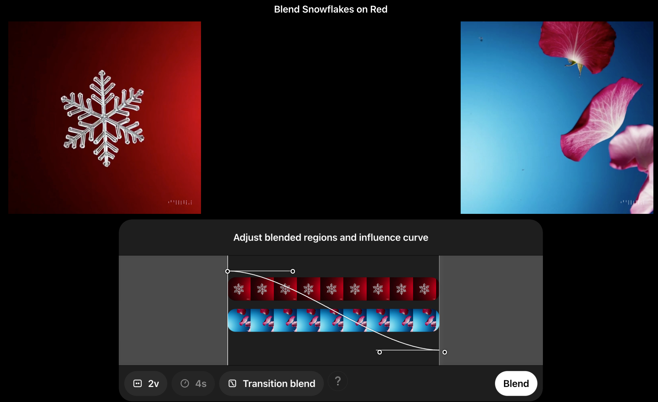Click gray trimmed region left of timeline
The width and height of the screenshot is (658, 402).
click(x=173, y=310)
